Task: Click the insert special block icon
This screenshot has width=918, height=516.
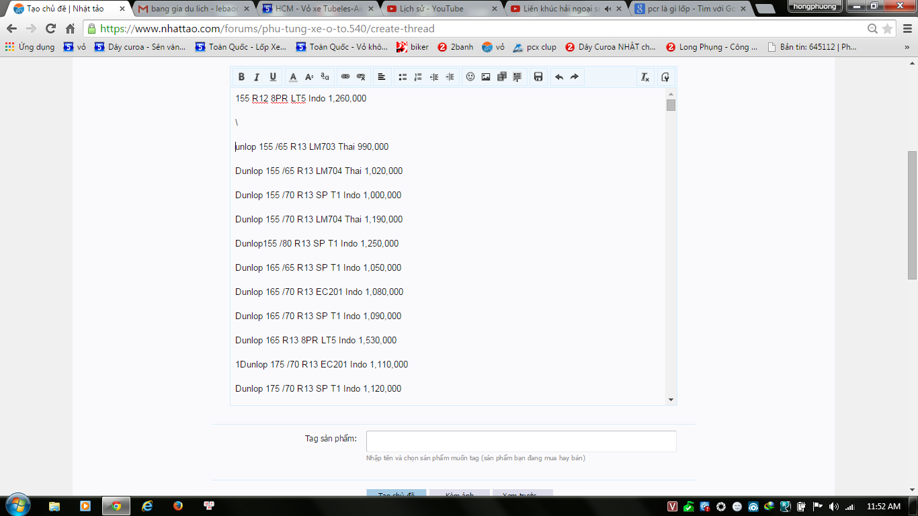Action: pyautogui.click(x=517, y=77)
